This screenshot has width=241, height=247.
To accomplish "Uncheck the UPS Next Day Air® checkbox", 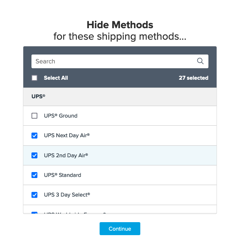I will pyautogui.click(x=34, y=135).
